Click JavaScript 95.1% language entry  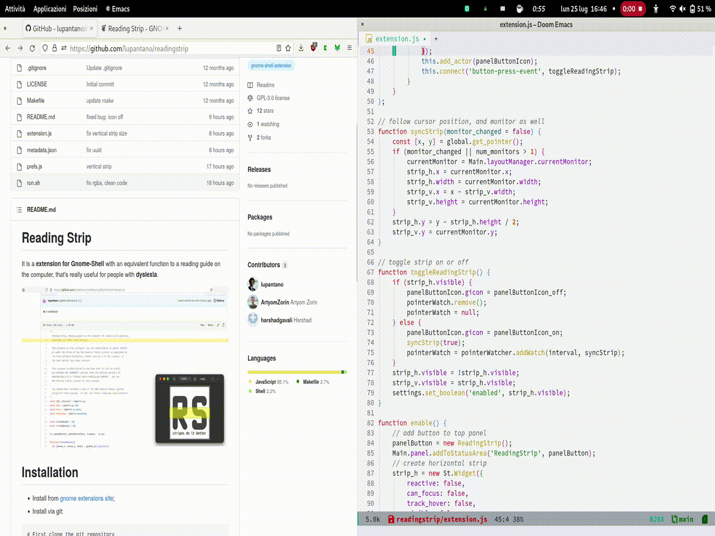pyautogui.click(x=269, y=382)
